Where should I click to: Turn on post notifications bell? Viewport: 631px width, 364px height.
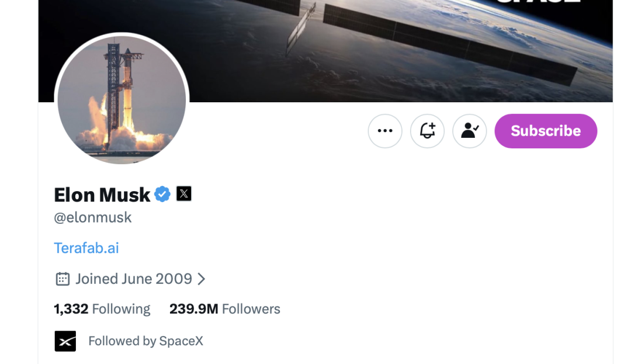[x=427, y=131]
